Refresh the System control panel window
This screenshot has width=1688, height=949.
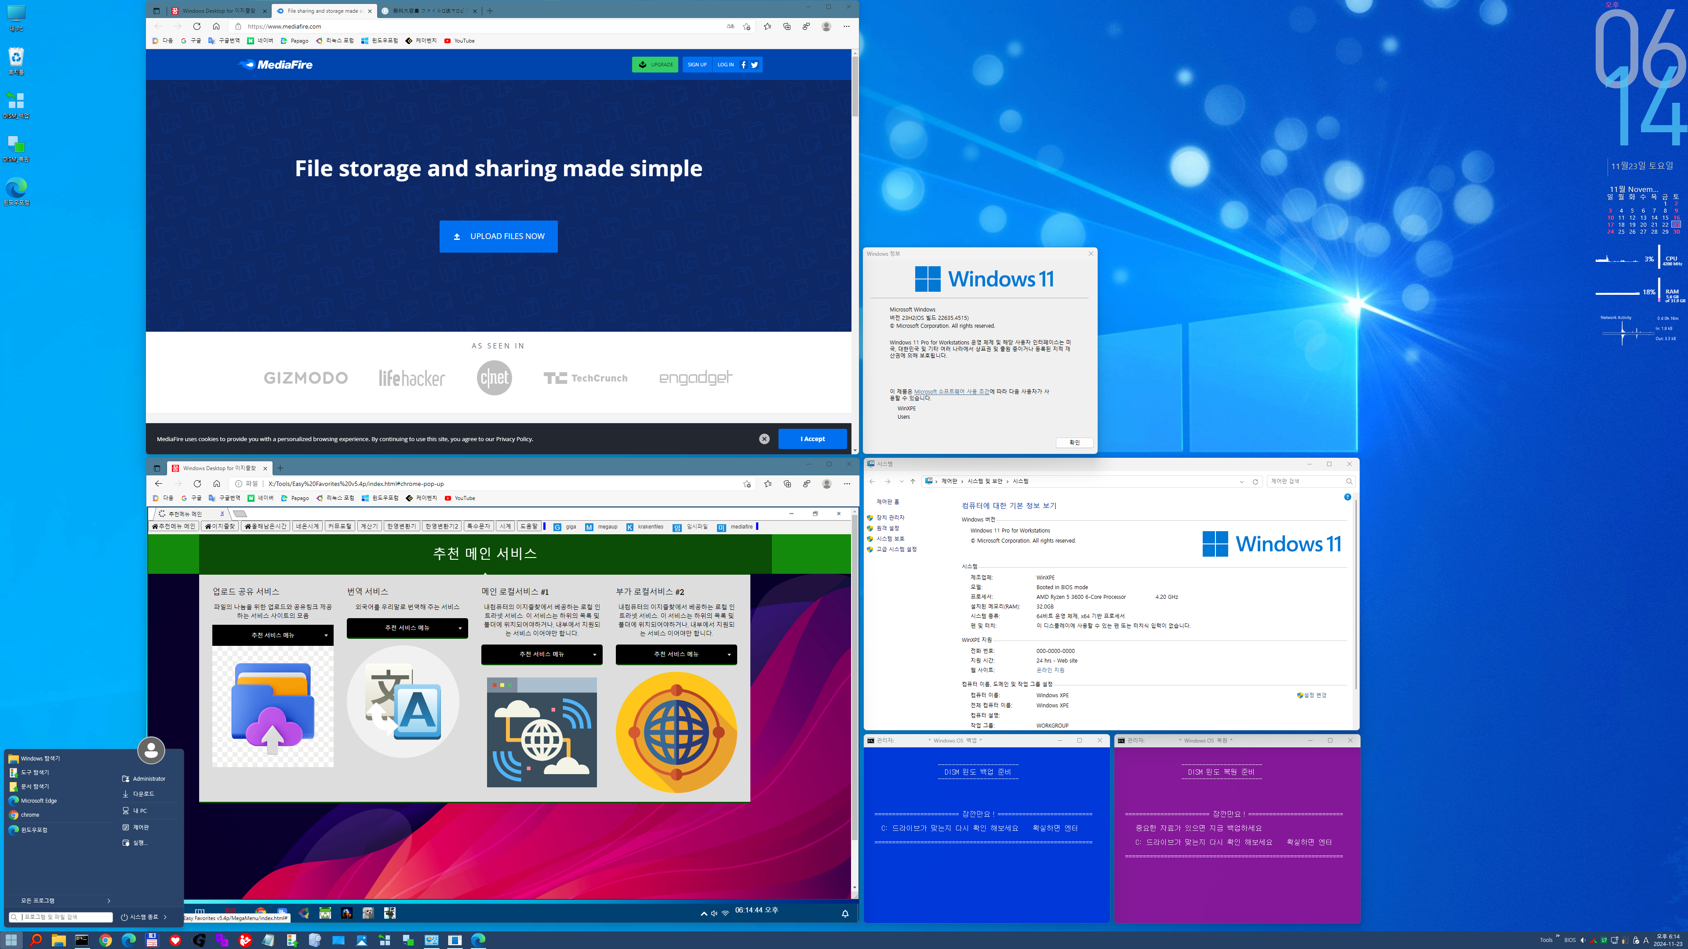[x=1255, y=482]
